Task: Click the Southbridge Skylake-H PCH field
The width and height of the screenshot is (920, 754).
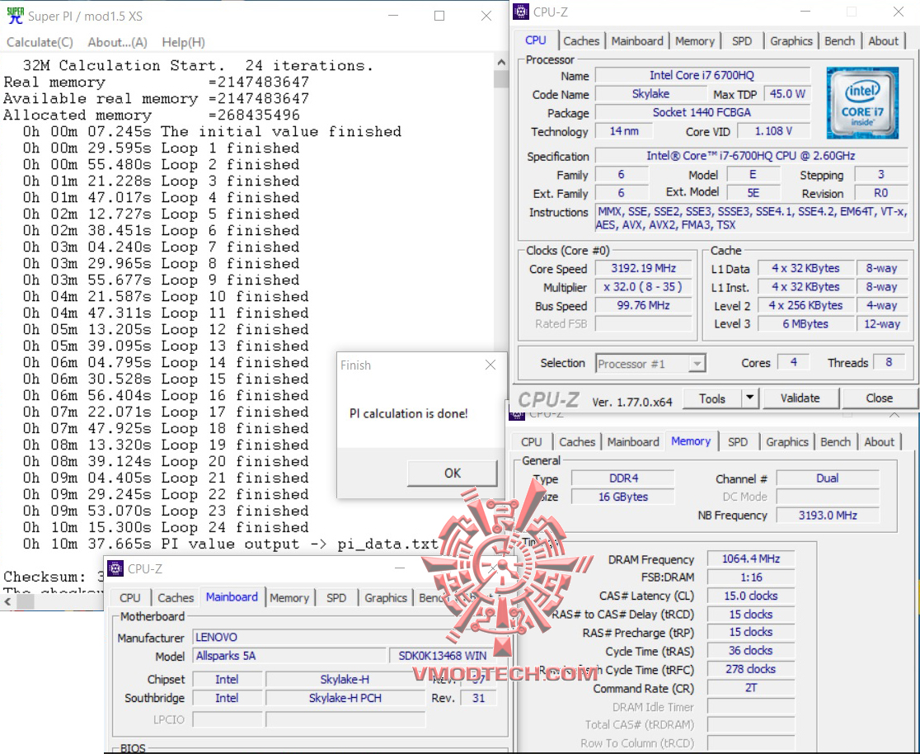Action: coord(345,698)
